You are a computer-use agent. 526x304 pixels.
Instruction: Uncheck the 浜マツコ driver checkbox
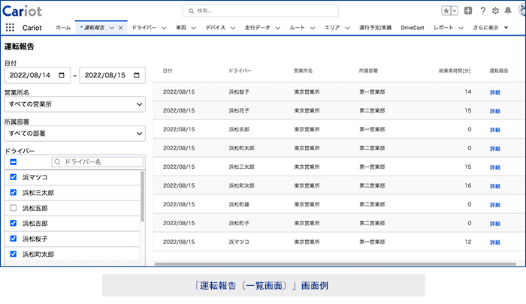[14, 177]
